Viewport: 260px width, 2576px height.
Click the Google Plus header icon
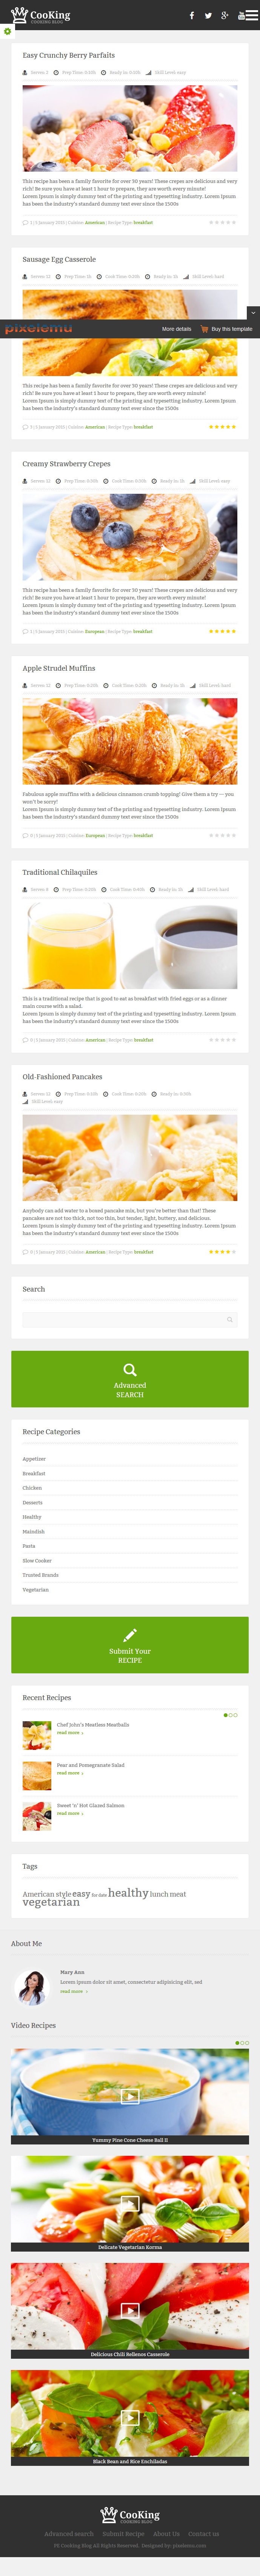pos(225,15)
